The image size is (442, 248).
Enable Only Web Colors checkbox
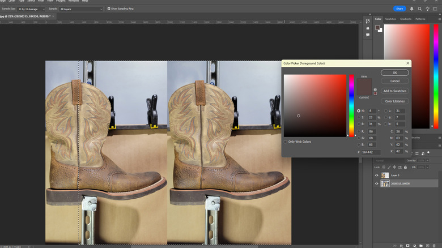coord(286,142)
